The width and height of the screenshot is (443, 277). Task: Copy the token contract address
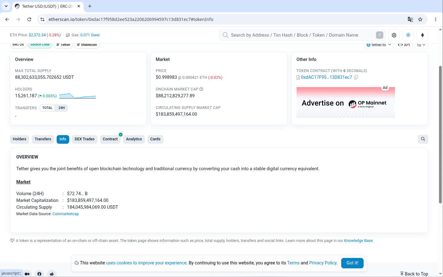coord(356,77)
